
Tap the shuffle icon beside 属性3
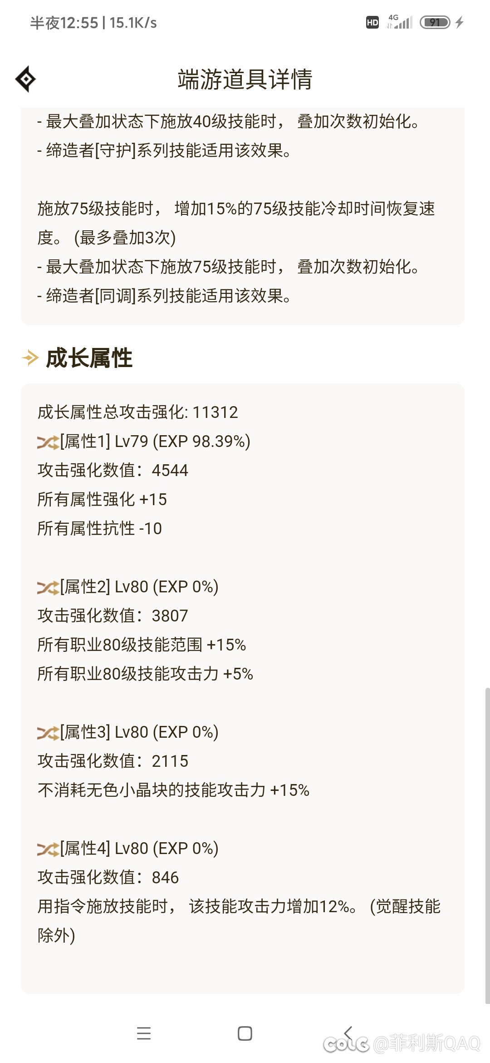point(48,732)
